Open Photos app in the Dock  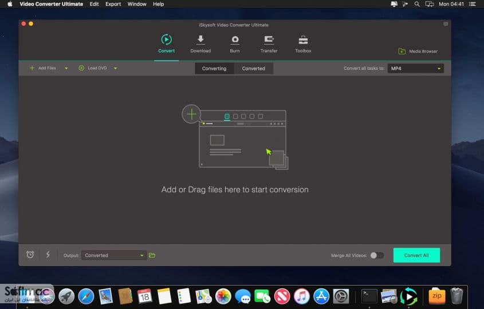[223, 296]
